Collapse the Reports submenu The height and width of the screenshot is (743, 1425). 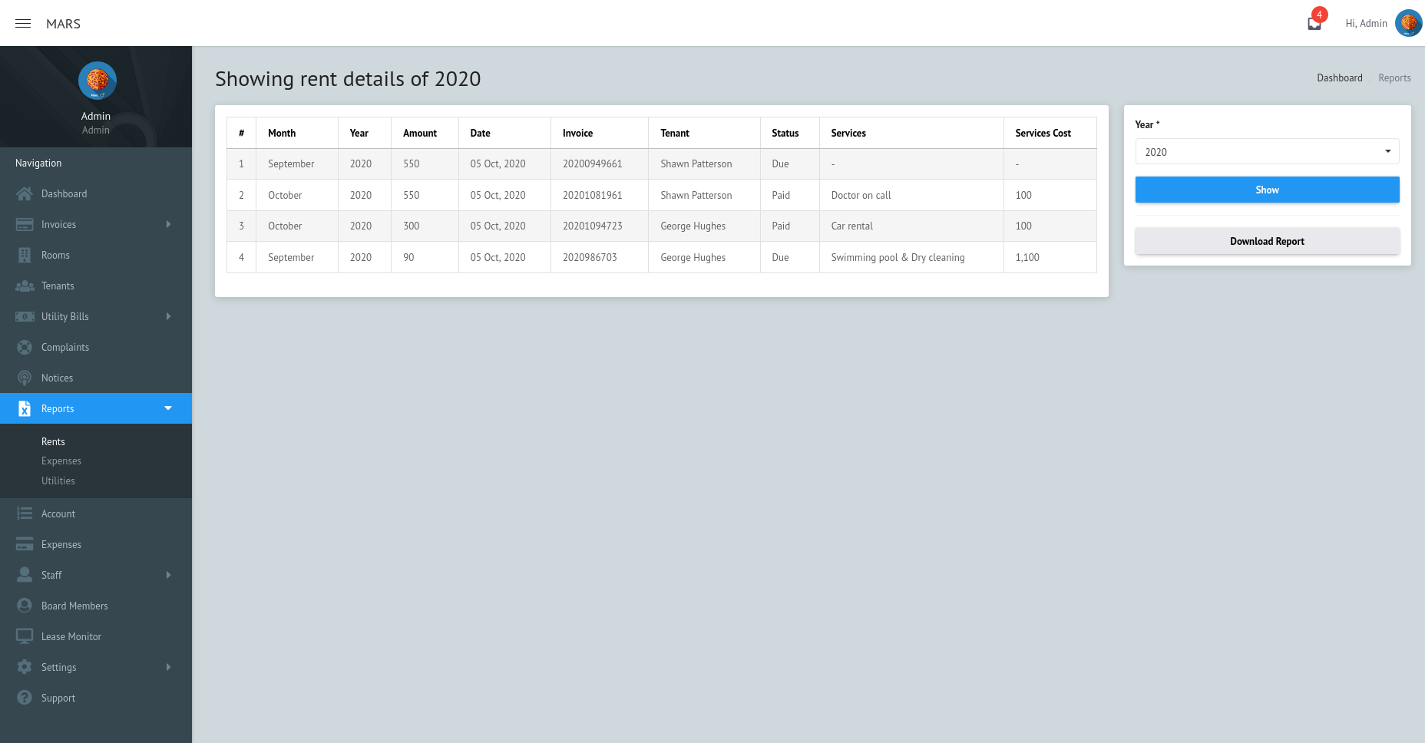coord(168,408)
